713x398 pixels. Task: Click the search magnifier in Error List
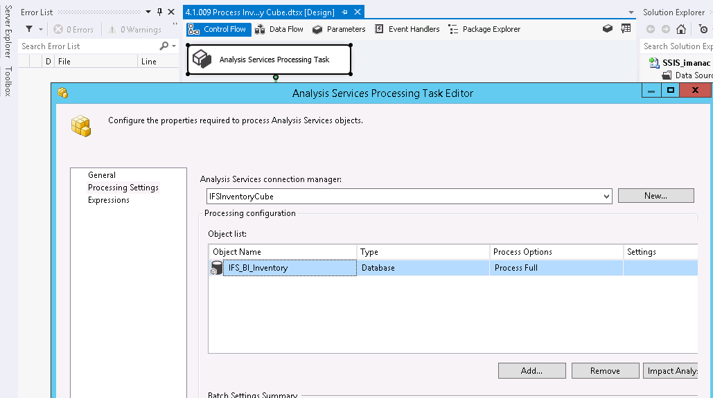(x=164, y=46)
